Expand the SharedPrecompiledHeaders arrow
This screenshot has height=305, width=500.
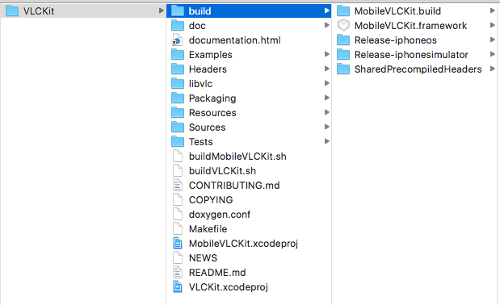pyautogui.click(x=493, y=69)
